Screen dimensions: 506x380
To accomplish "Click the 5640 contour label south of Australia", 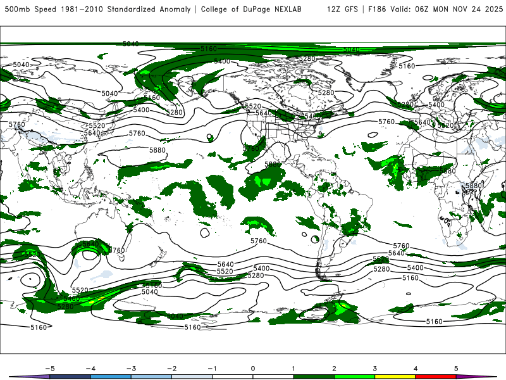I will pyautogui.click(x=90, y=244).
